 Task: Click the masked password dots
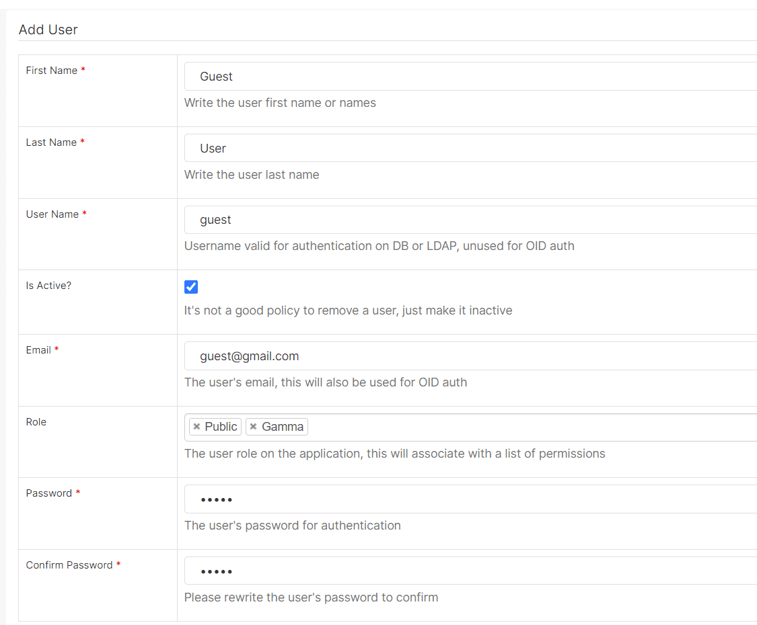(x=217, y=499)
